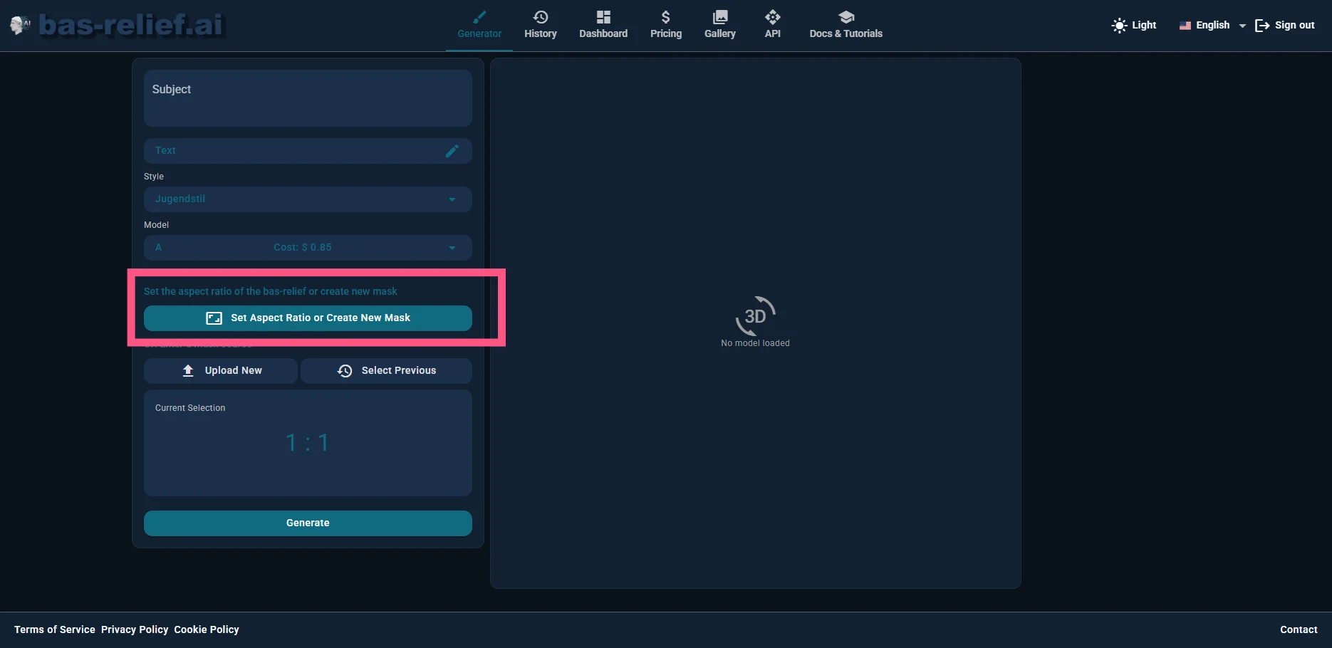Viewport: 1332px width, 648px height.
Task: Go to Pricing dollar icon
Action: pyautogui.click(x=665, y=17)
